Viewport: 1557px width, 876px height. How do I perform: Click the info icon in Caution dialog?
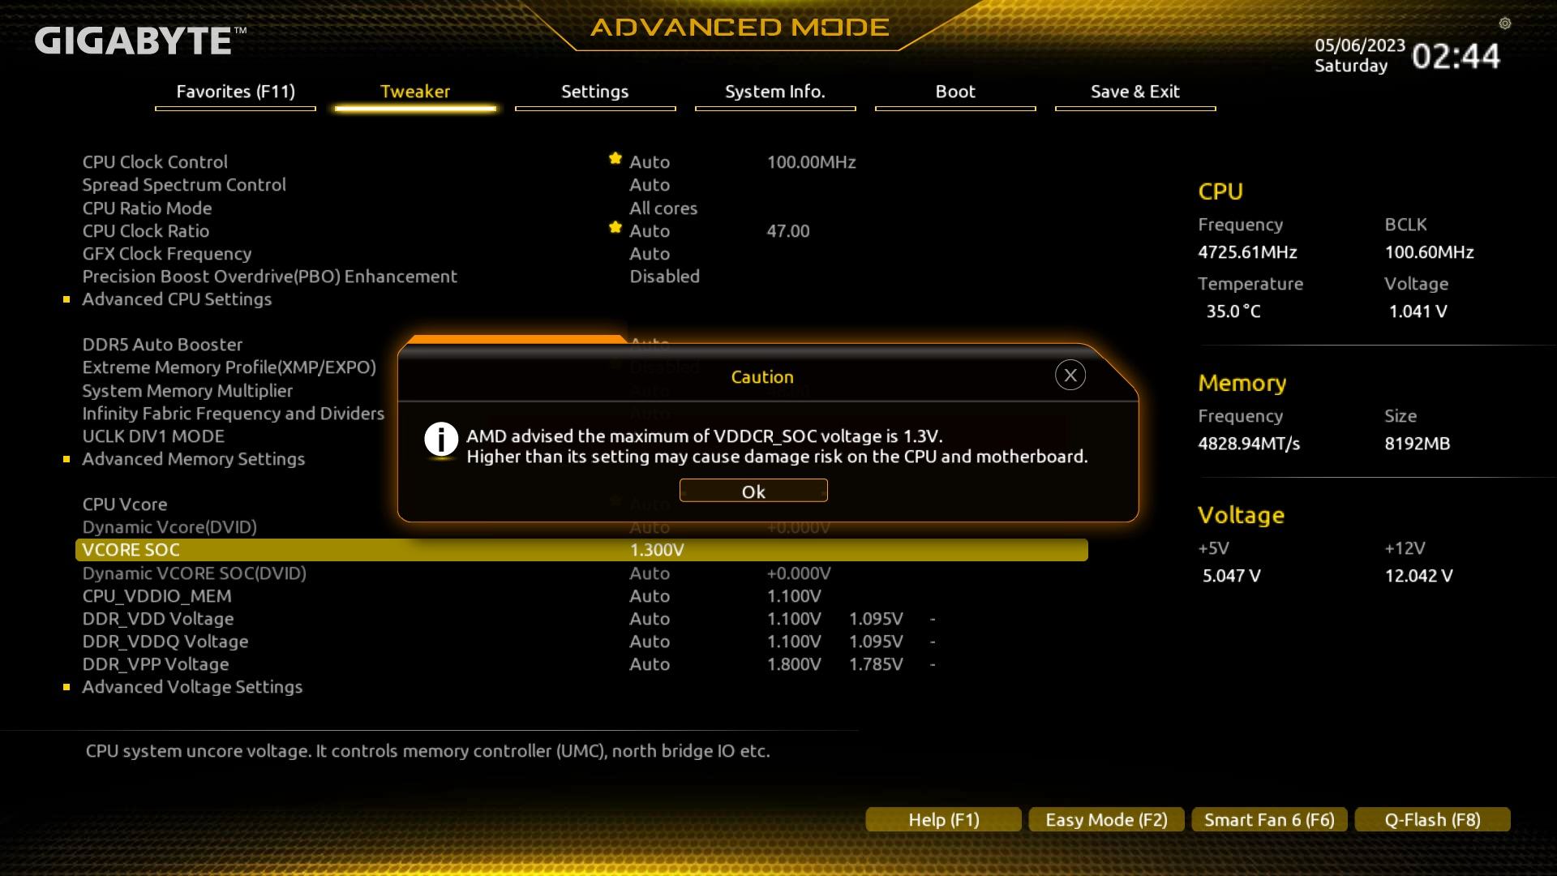(x=441, y=440)
